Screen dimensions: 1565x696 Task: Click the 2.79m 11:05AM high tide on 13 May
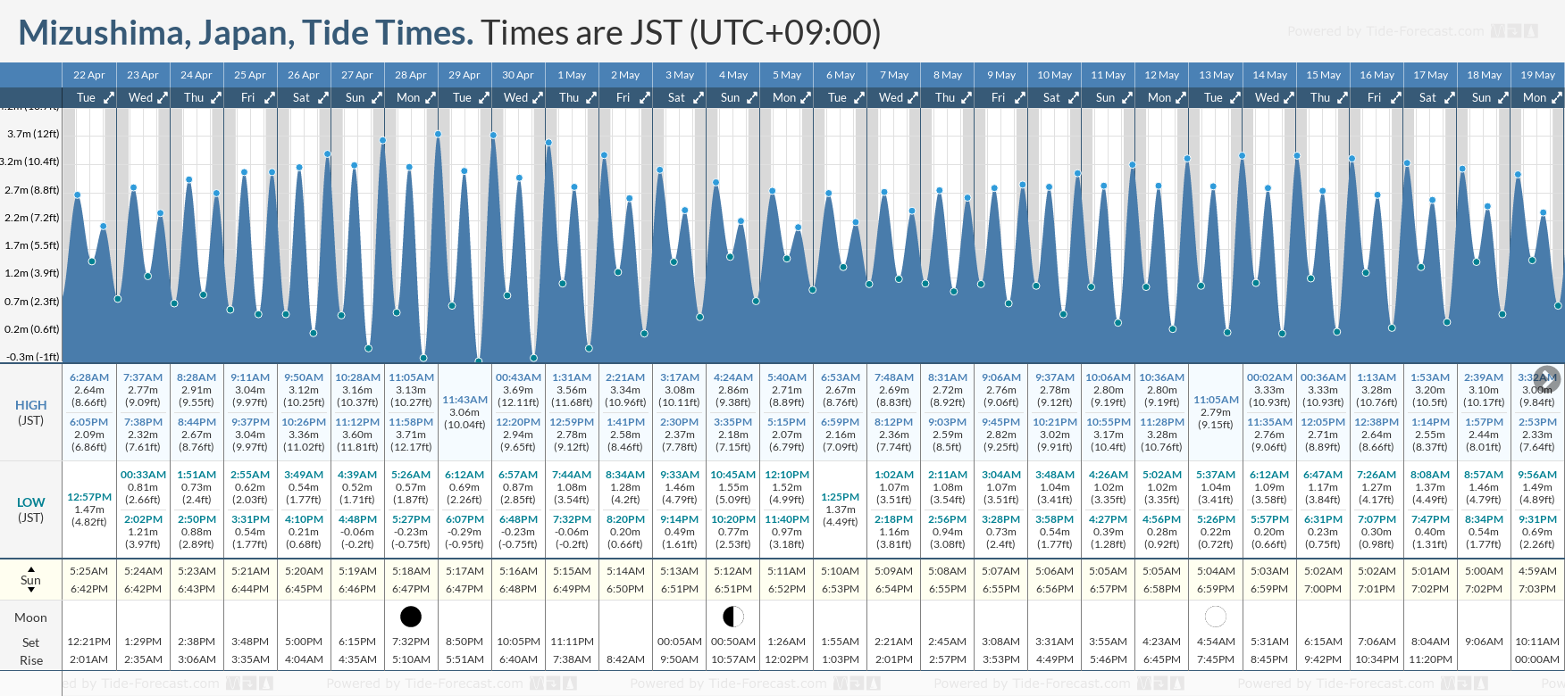pos(1216,412)
